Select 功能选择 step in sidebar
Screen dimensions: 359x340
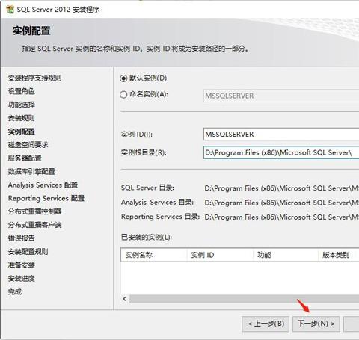[21, 105]
